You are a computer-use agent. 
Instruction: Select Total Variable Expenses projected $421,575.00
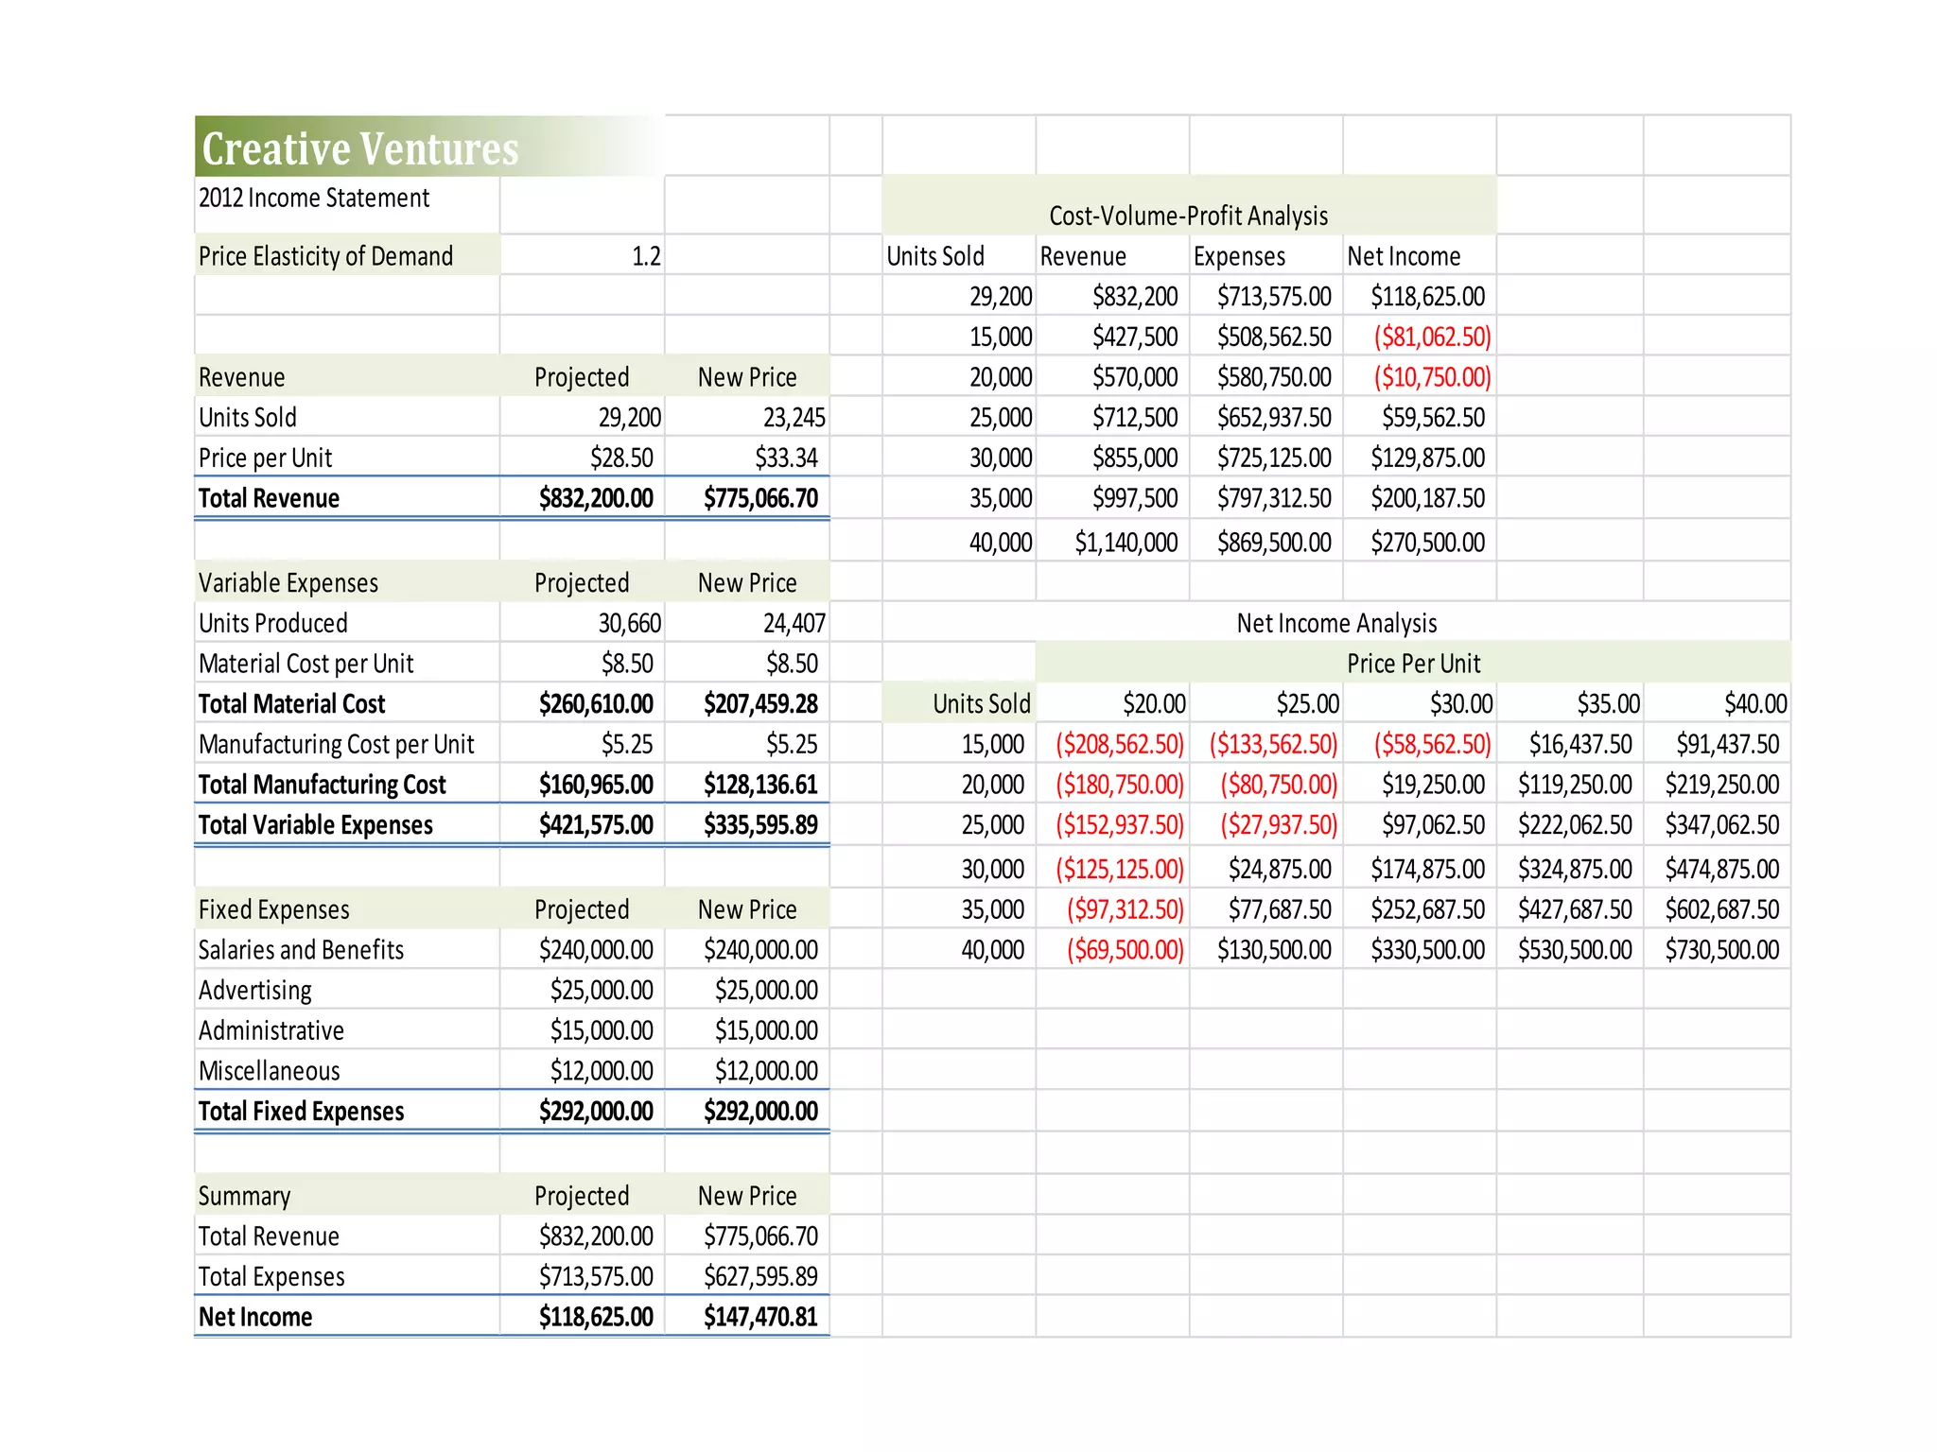click(596, 825)
